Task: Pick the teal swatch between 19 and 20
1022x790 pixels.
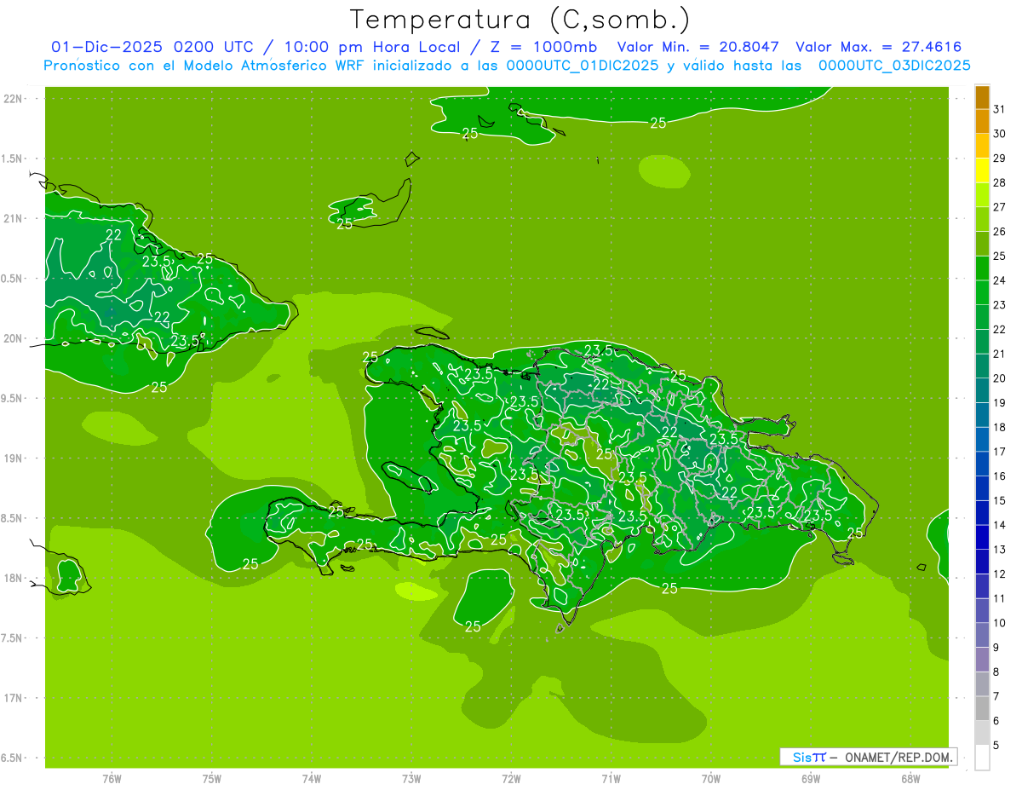Action: click(x=982, y=390)
